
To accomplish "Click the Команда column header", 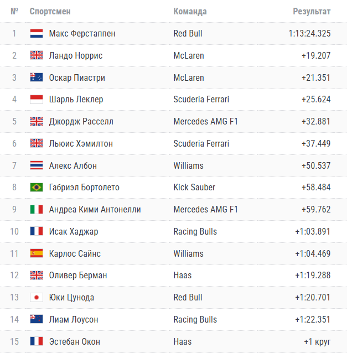I will [190, 12].
